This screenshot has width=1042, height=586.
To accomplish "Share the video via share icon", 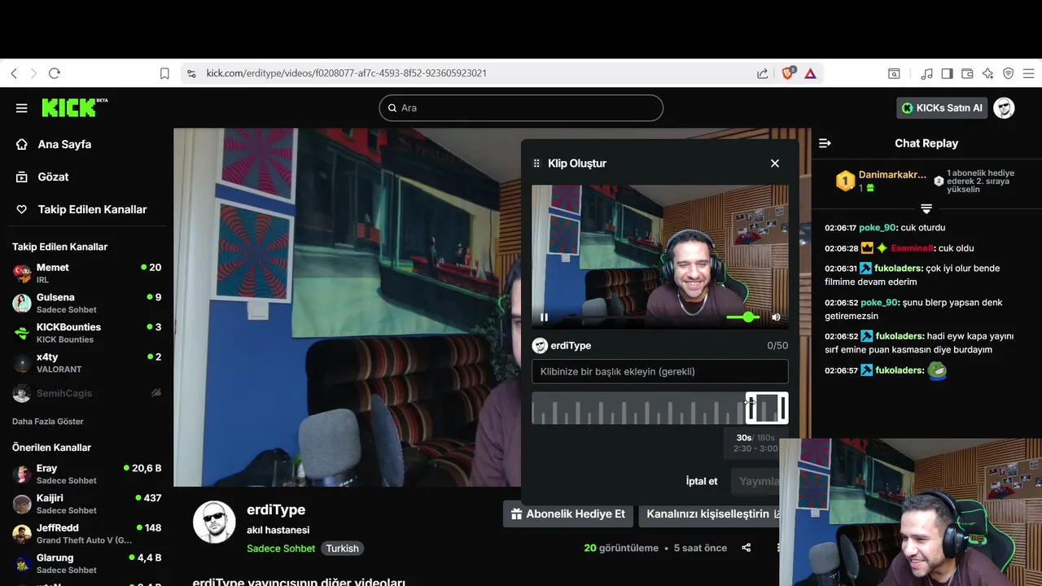I will [x=746, y=548].
